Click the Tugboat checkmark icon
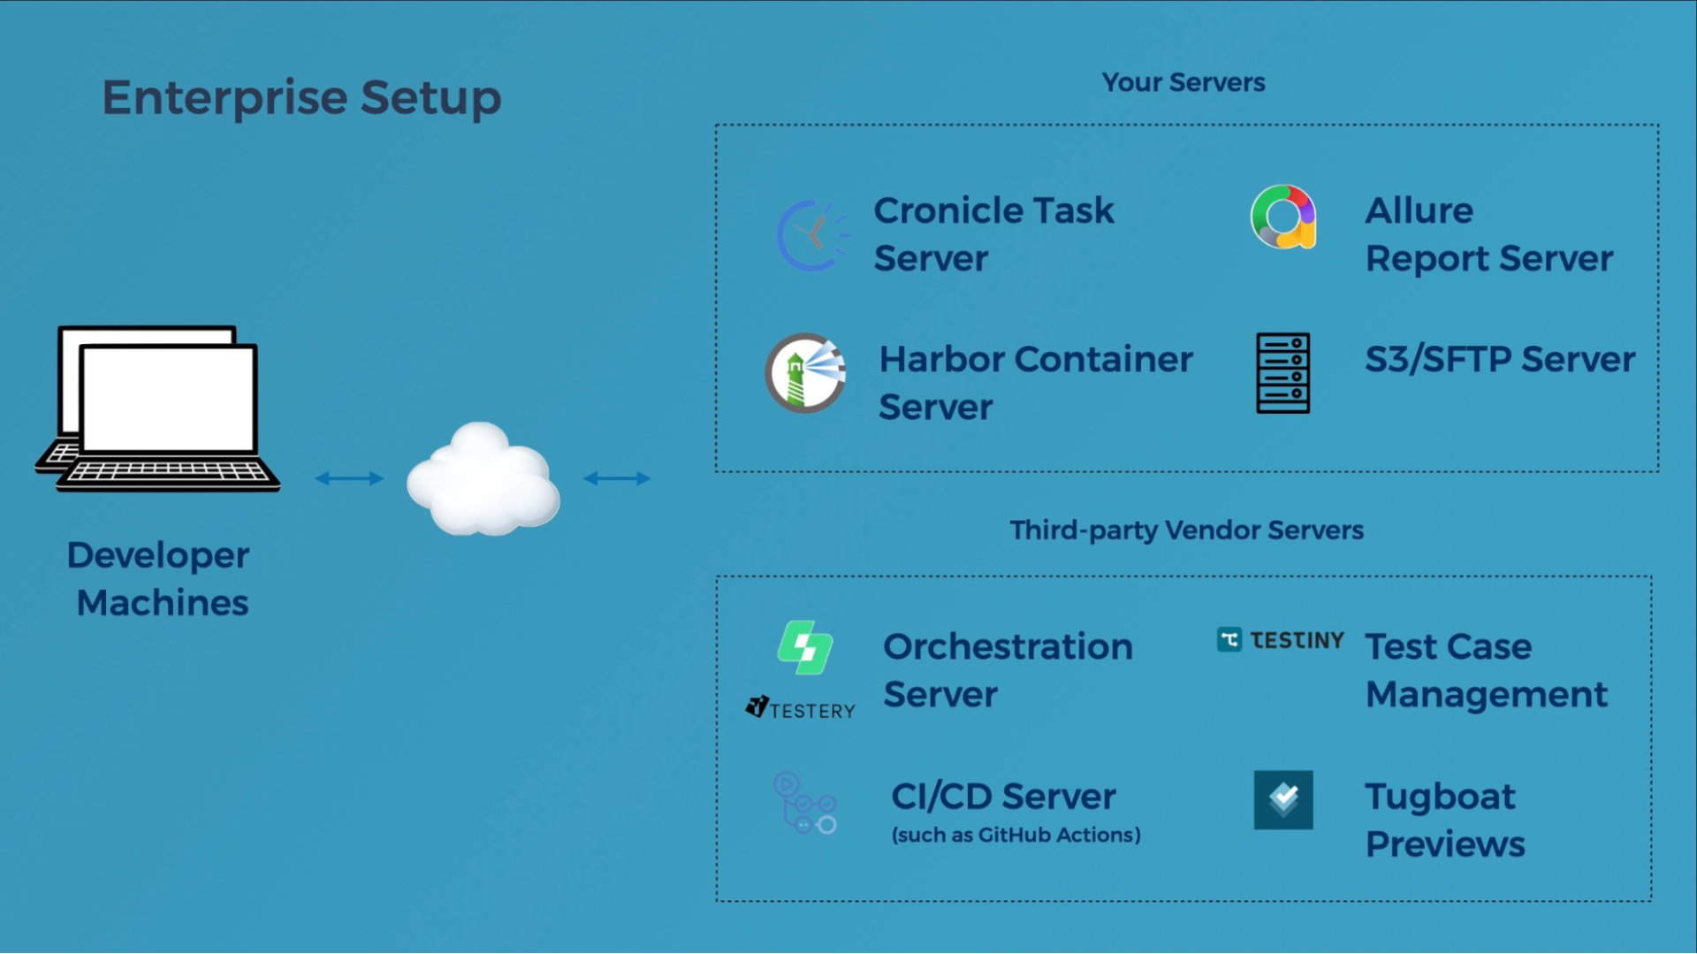Image resolution: width=1697 pixels, height=954 pixels. (x=1283, y=799)
